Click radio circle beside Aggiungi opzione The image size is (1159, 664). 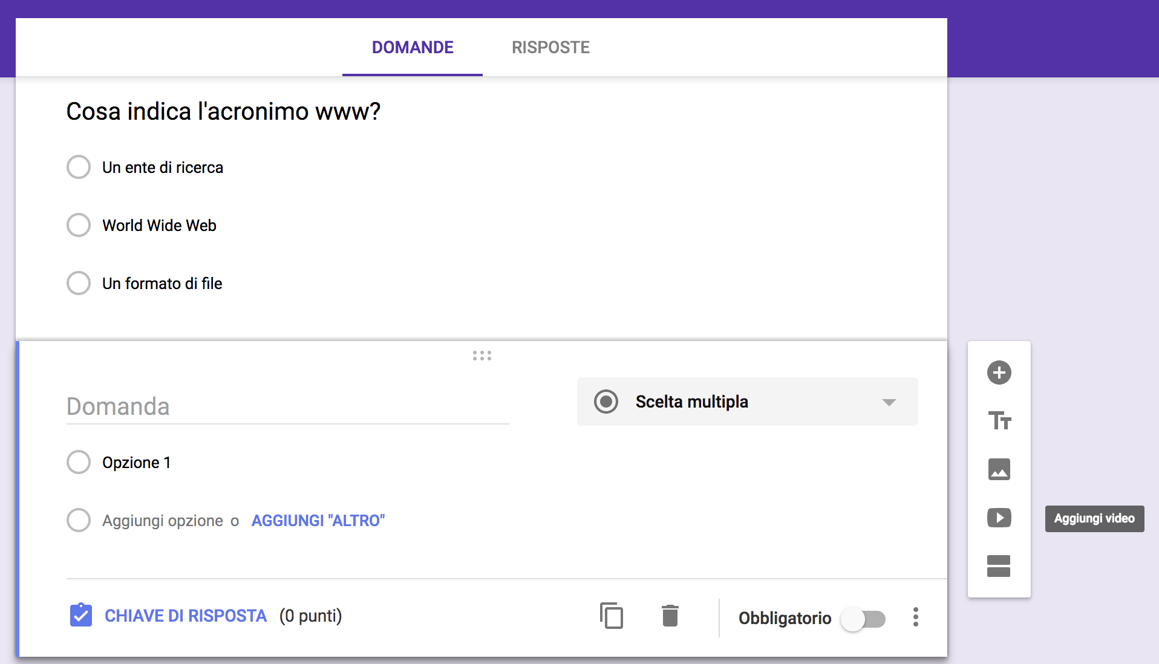pos(79,520)
